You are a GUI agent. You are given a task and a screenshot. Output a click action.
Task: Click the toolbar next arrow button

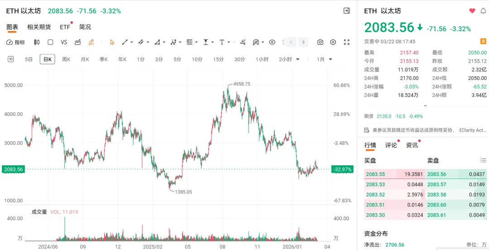coord(303,42)
